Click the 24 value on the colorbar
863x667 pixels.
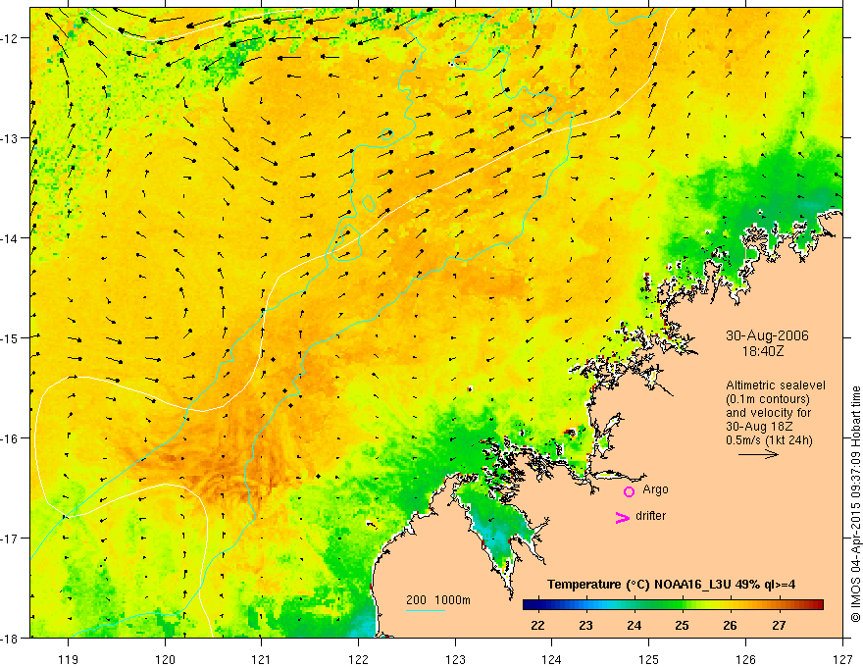pos(635,626)
